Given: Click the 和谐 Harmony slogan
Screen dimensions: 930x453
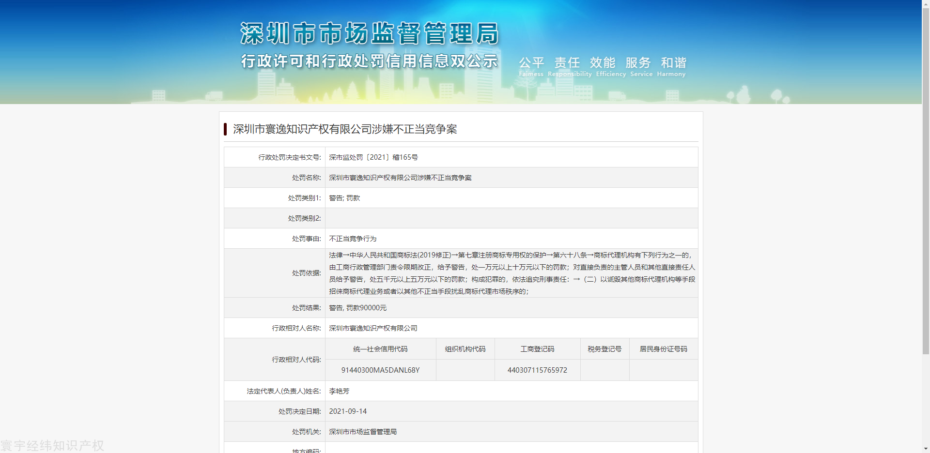Looking at the screenshot, I should coord(671,66).
